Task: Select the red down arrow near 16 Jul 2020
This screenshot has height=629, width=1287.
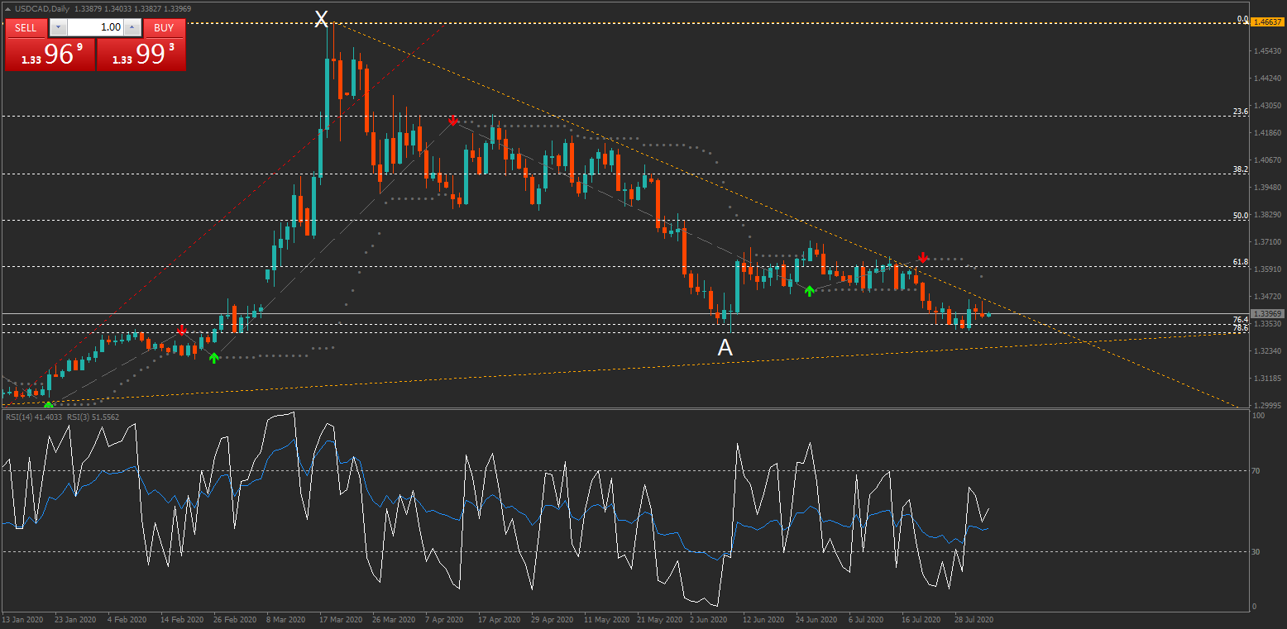Action: 923,258
